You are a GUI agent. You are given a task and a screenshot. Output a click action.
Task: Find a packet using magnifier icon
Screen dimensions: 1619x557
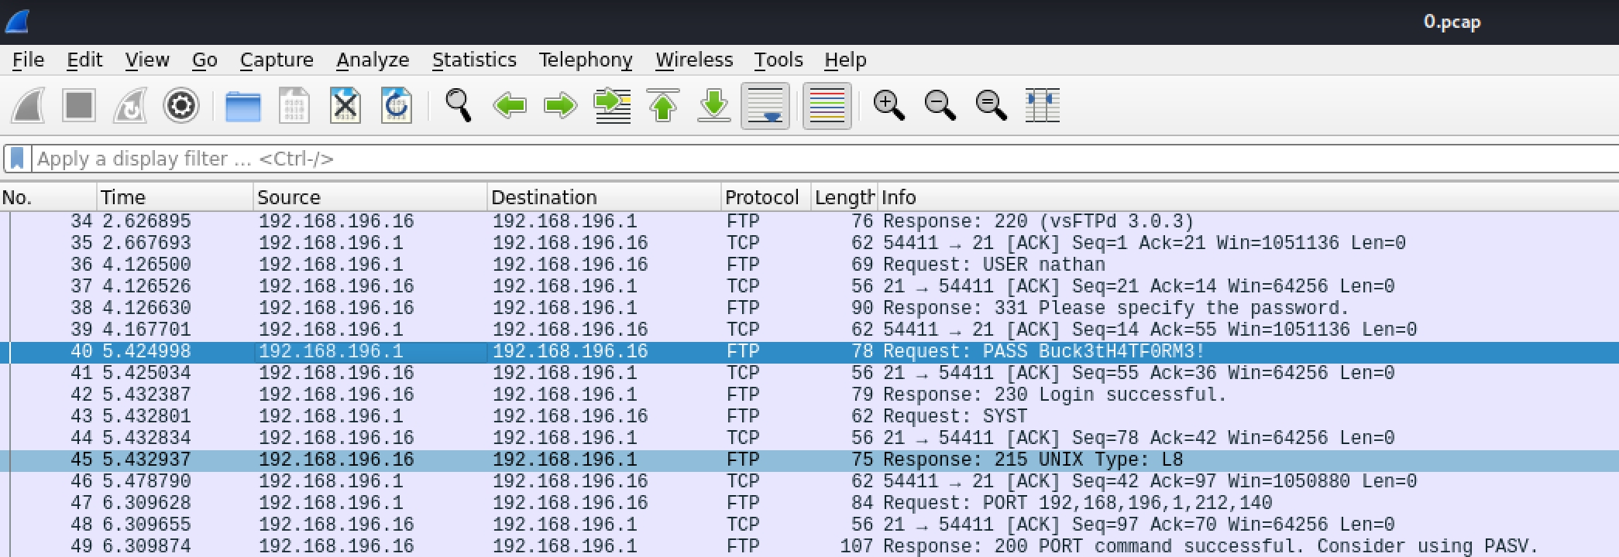(x=458, y=105)
